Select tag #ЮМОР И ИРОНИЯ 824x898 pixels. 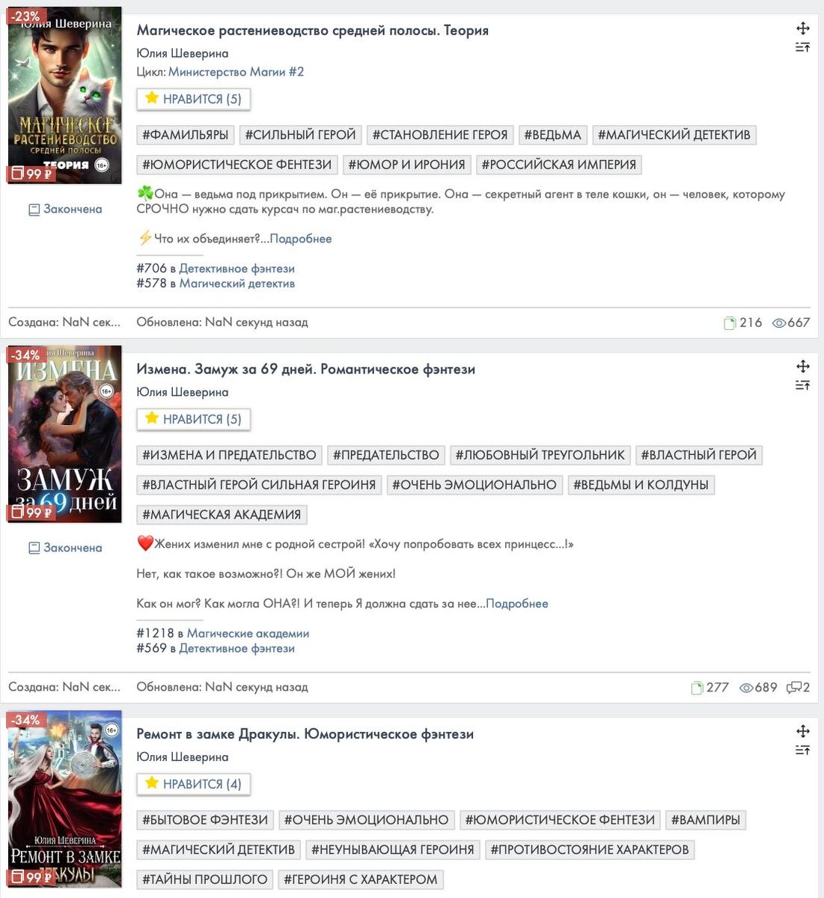pyautogui.click(x=406, y=165)
